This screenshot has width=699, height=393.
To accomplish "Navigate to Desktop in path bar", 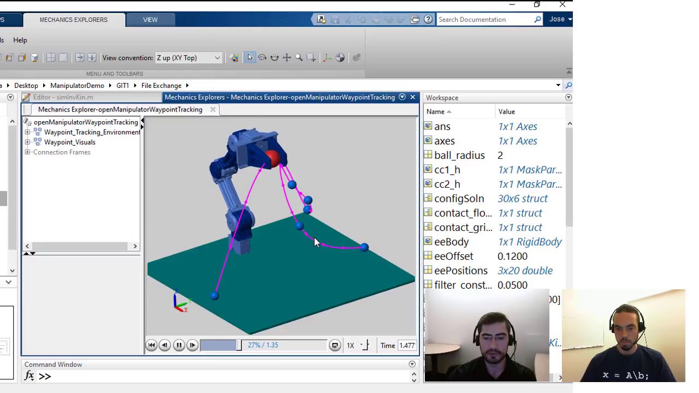I will coord(26,85).
